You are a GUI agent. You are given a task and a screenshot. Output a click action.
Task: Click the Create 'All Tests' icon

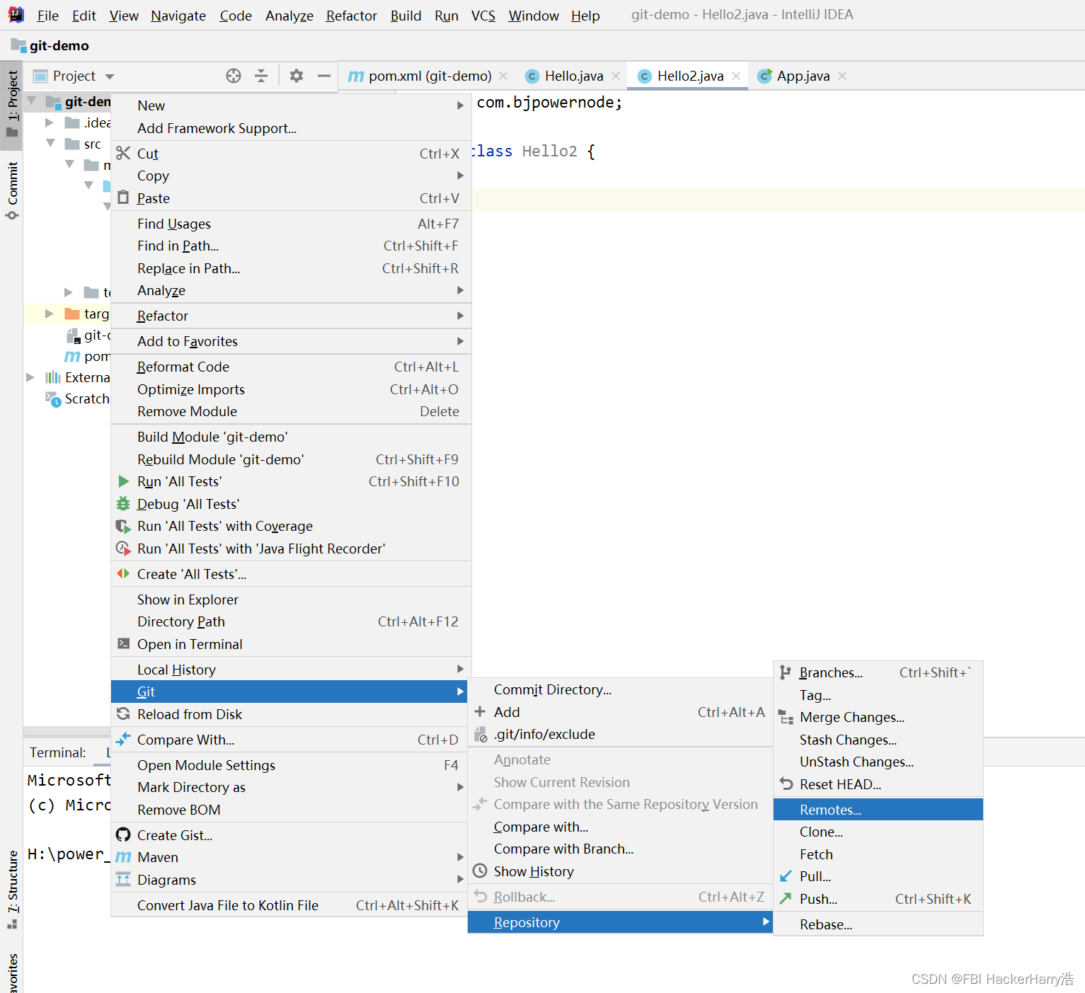(x=123, y=574)
